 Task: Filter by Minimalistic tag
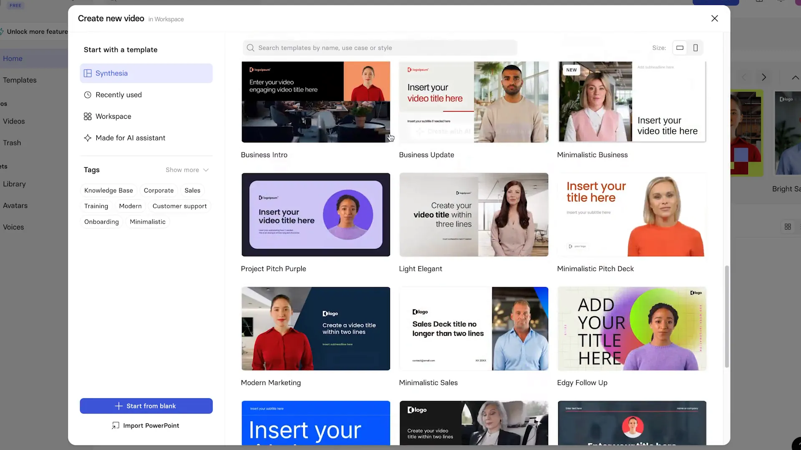(x=148, y=222)
